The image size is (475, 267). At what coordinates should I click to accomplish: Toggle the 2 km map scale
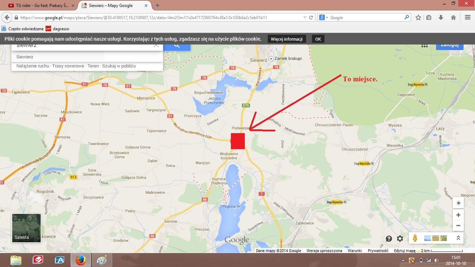pos(442,251)
